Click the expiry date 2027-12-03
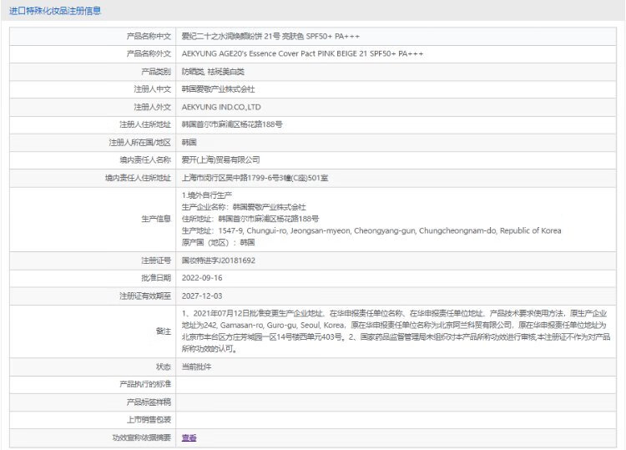Image resolution: width=626 pixels, height=450 pixels. coord(201,296)
